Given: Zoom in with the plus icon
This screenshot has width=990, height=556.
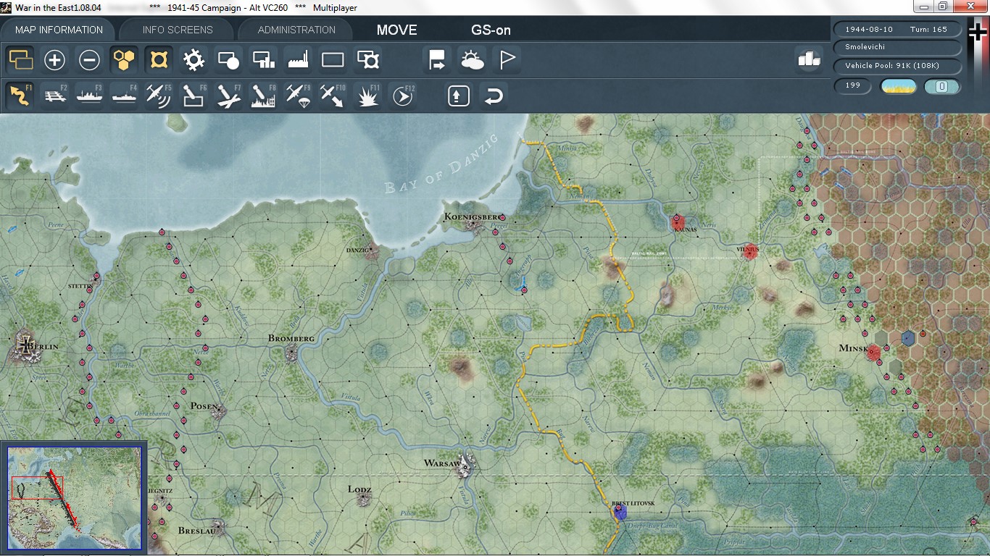Looking at the screenshot, I should [54, 59].
